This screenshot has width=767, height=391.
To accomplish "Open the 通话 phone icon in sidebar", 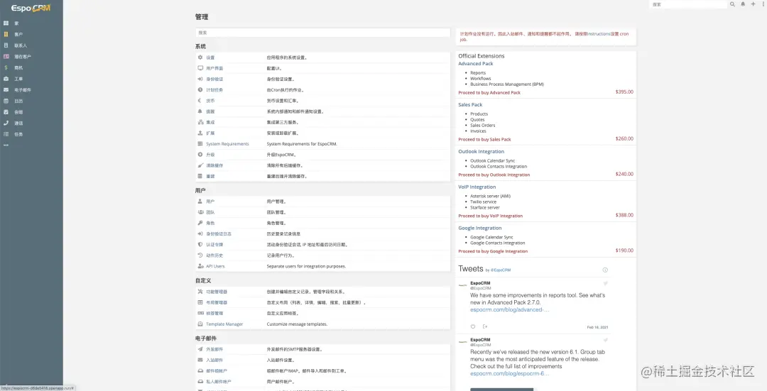I will [6, 123].
